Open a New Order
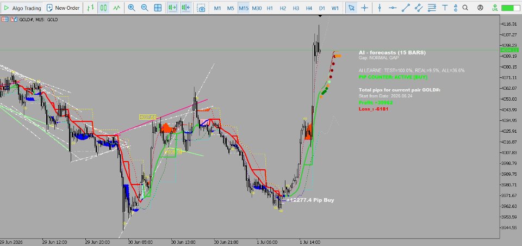 coord(63,8)
